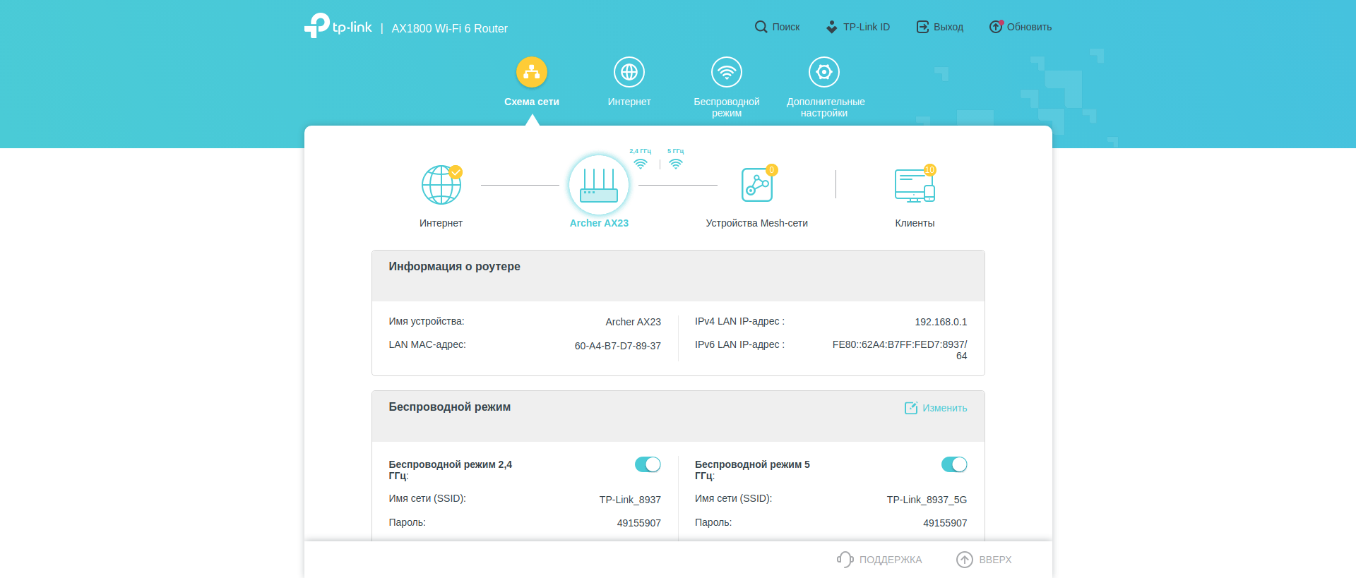Log out using the Выход button
The height and width of the screenshot is (578, 1356).
pos(940,27)
